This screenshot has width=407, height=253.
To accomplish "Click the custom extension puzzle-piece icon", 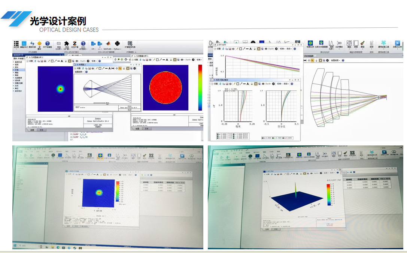I will click(x=67, y=43).
